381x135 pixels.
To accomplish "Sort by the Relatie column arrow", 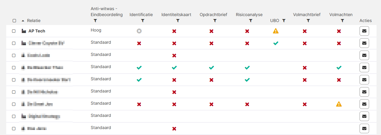I will [x=23, y=21].
